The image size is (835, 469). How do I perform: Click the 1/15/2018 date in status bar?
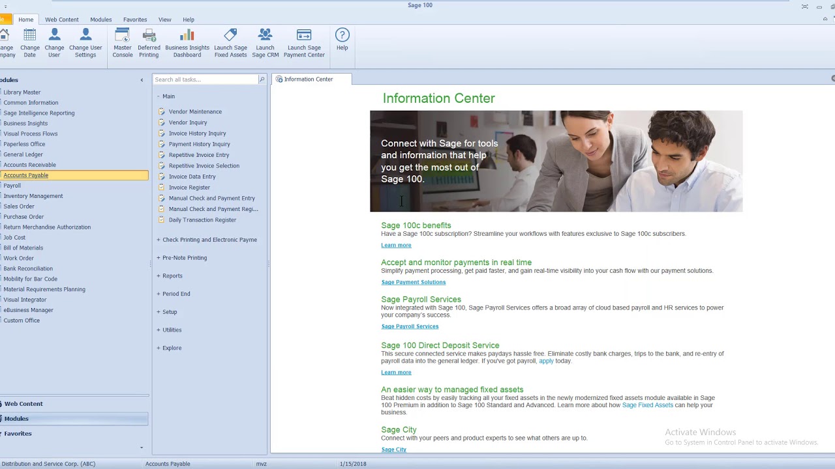coord(353,464)
